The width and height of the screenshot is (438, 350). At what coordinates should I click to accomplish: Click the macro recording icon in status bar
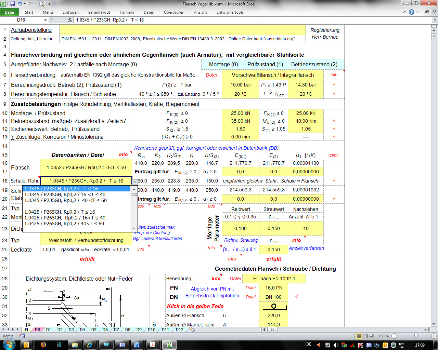pyautogui.click(x=22, y=336)
